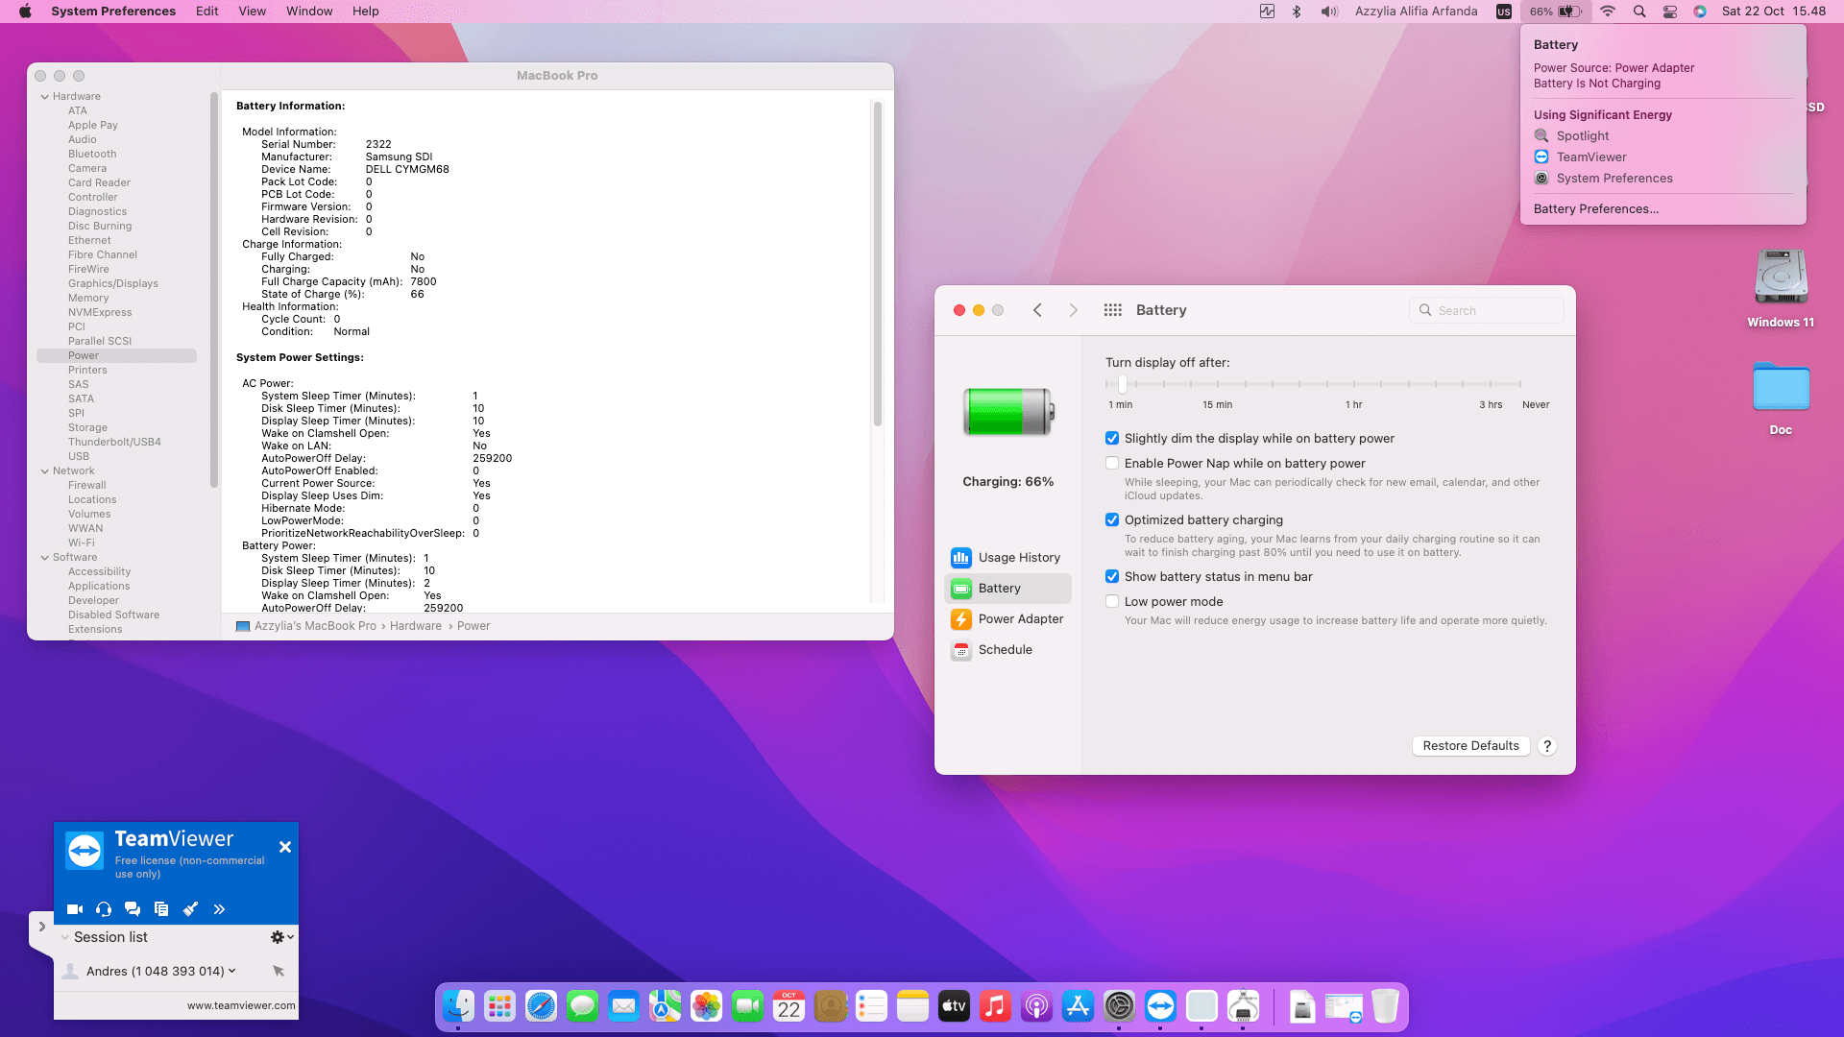Click the System Information sidebar scrollbar
The width and height of the screenshot is (1844, 1037).
(213, 290)
